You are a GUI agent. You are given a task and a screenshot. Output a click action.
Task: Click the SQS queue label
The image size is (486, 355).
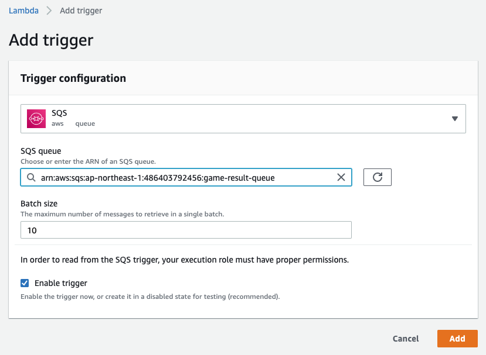pos(41,151)
